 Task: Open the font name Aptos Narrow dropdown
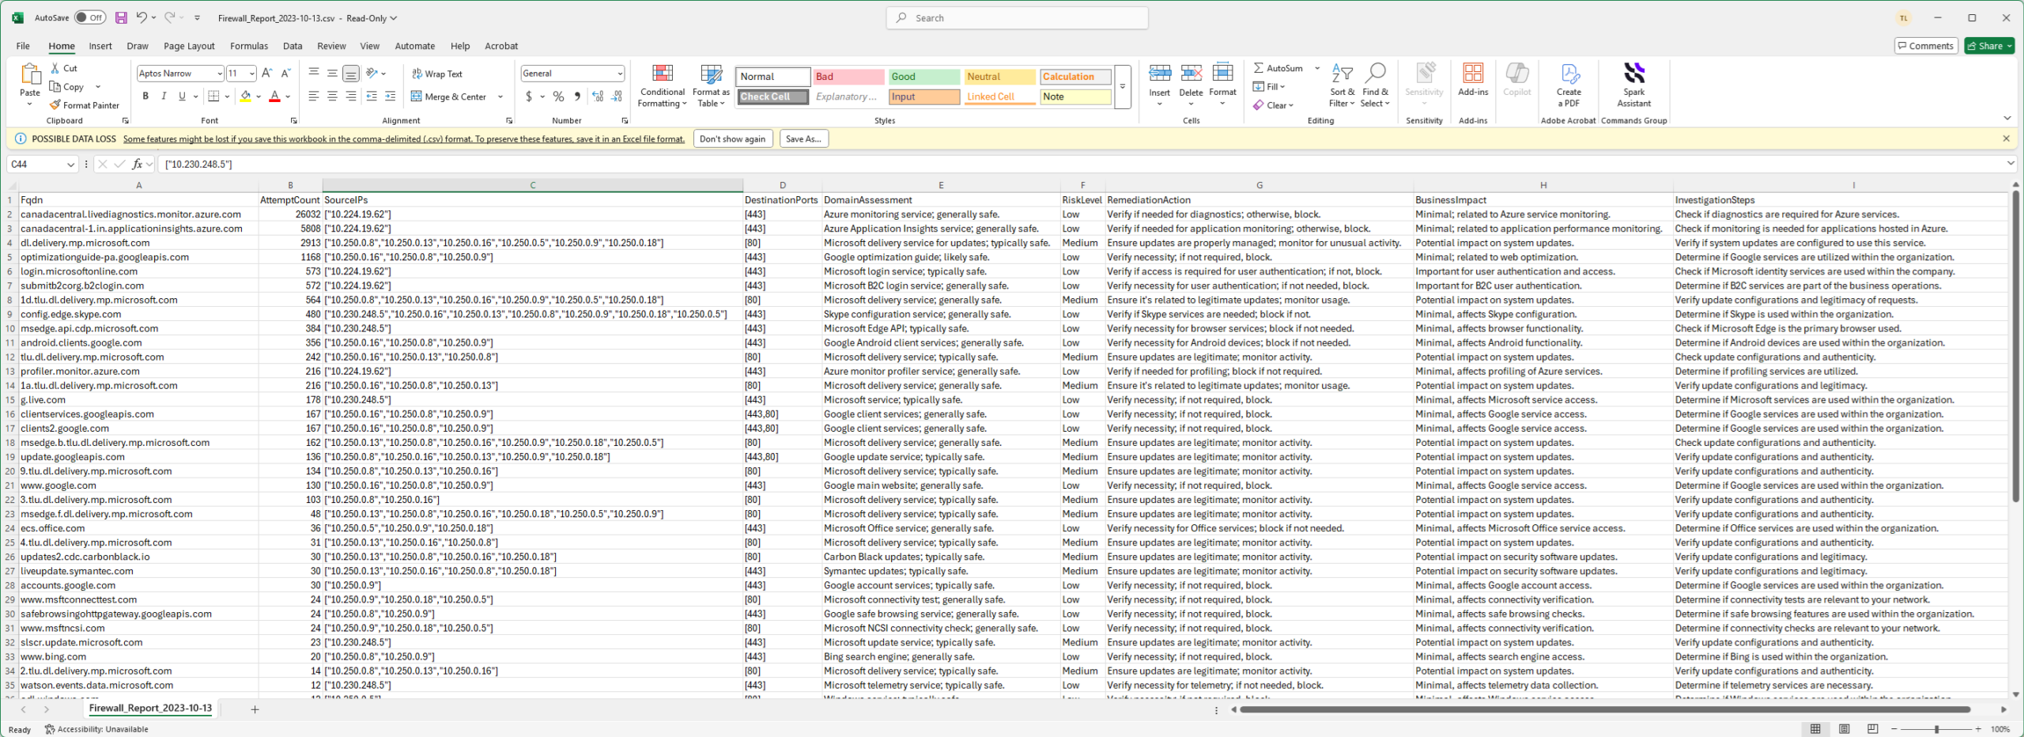click(219, 74)
